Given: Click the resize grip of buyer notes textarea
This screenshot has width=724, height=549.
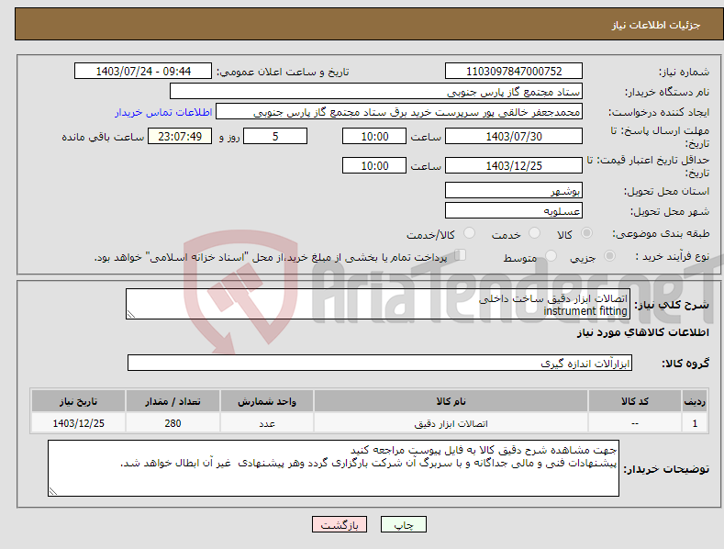Looking at the screenshot, I should [53, 491].
